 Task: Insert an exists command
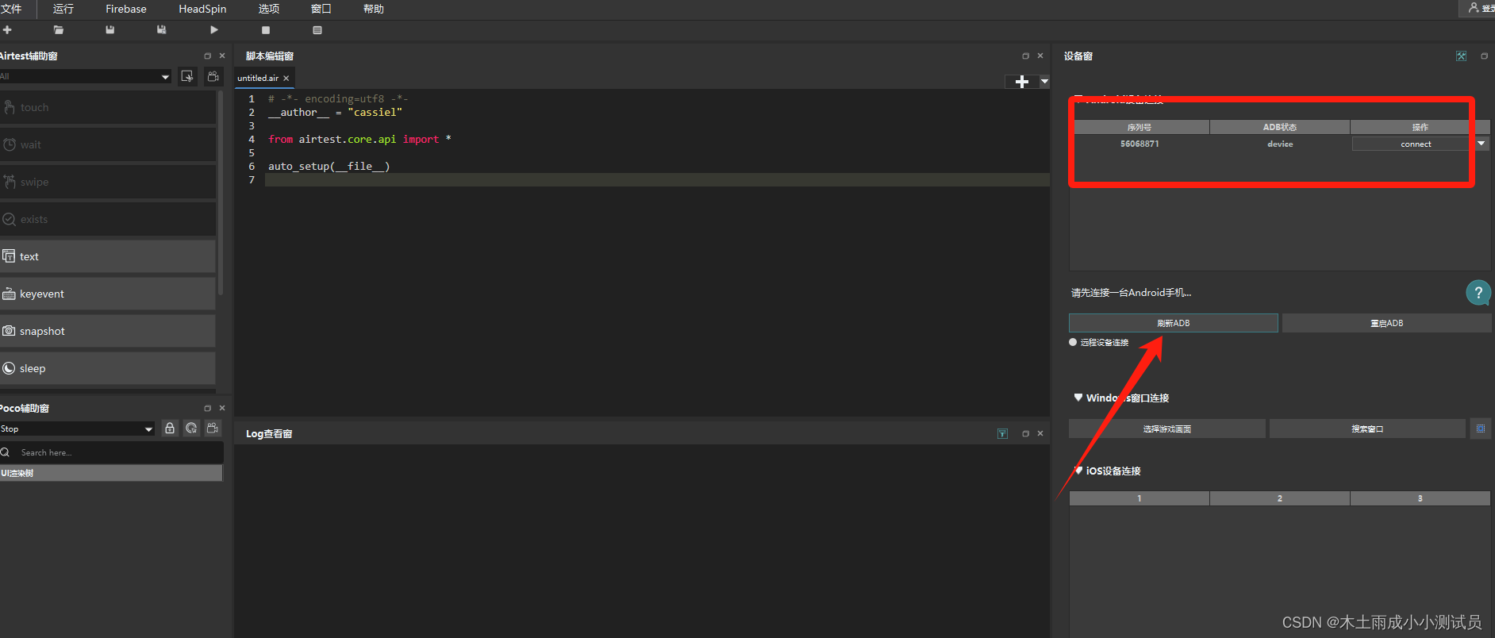point(107,219)
